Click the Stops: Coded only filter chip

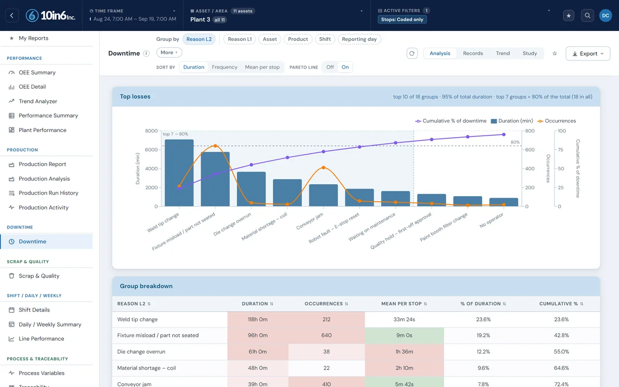pyautogui.click(x=402, y=20)
